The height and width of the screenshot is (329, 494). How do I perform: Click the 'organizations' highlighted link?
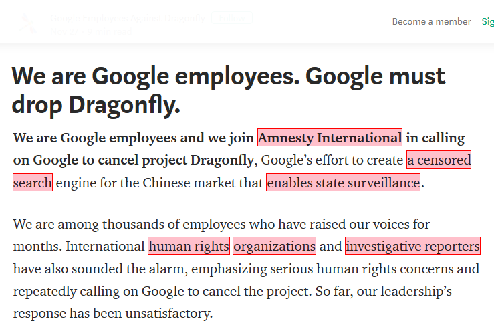pos(275,246)
